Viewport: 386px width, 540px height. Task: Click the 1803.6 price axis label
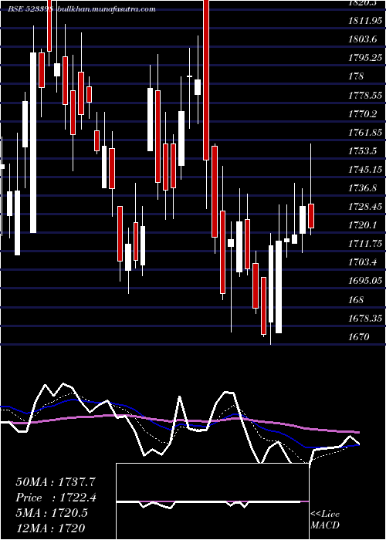[x=362, y=39]
